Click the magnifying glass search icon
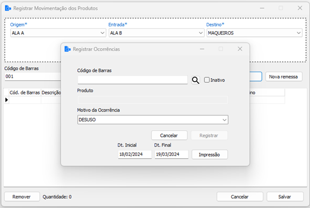Image resolution: width=310 pixels, height=208 pixels. point(196,80)
